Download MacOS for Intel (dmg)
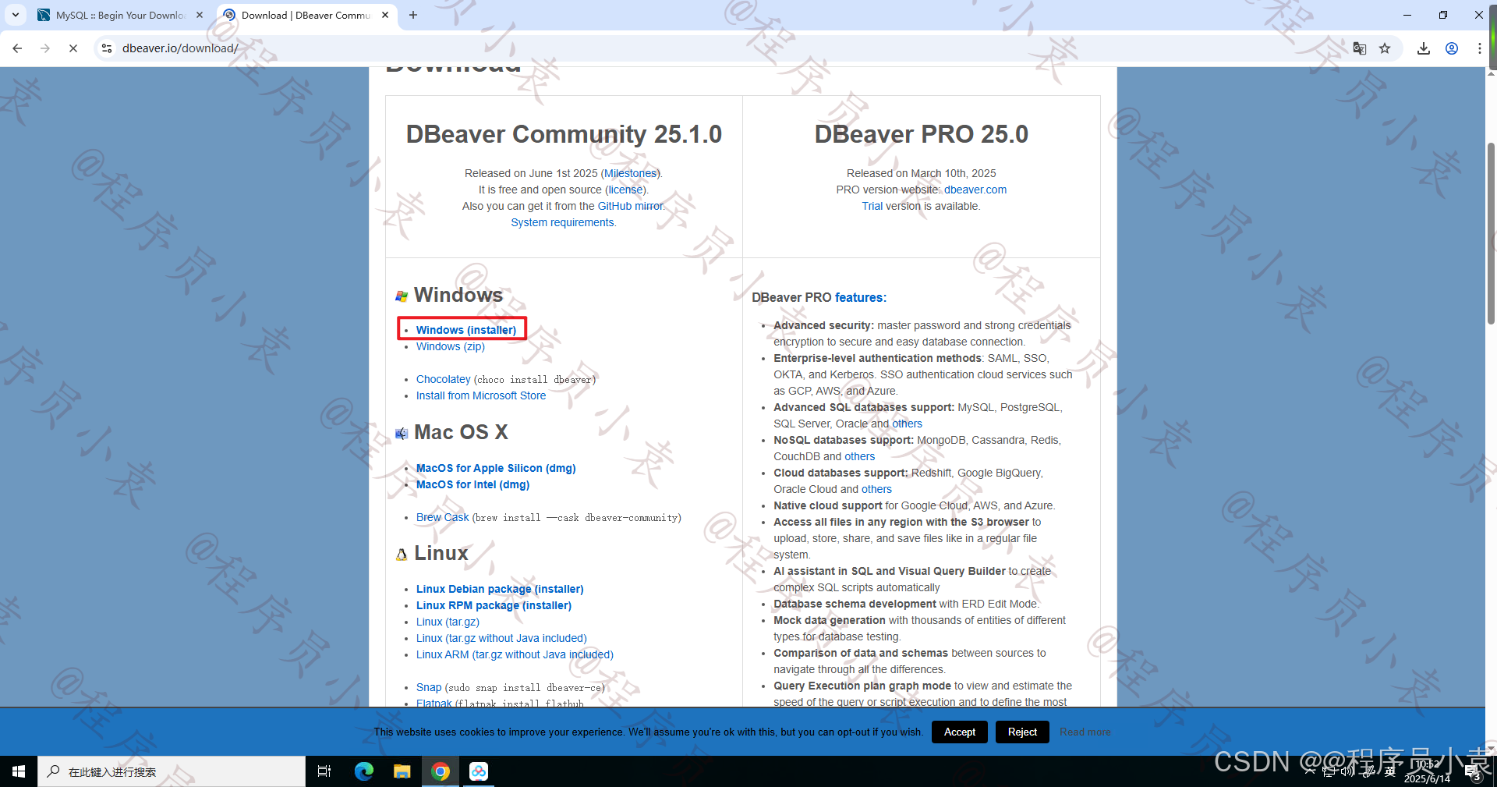This screenshot has height=787, width=1497. [472, 484]
